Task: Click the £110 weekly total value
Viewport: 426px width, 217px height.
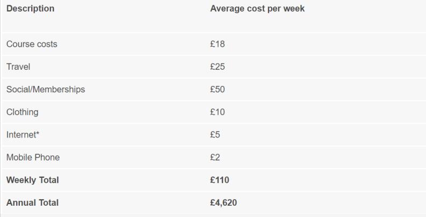Action: (x=220, y=180)
